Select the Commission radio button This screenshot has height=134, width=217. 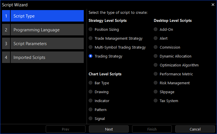(156, 47)
